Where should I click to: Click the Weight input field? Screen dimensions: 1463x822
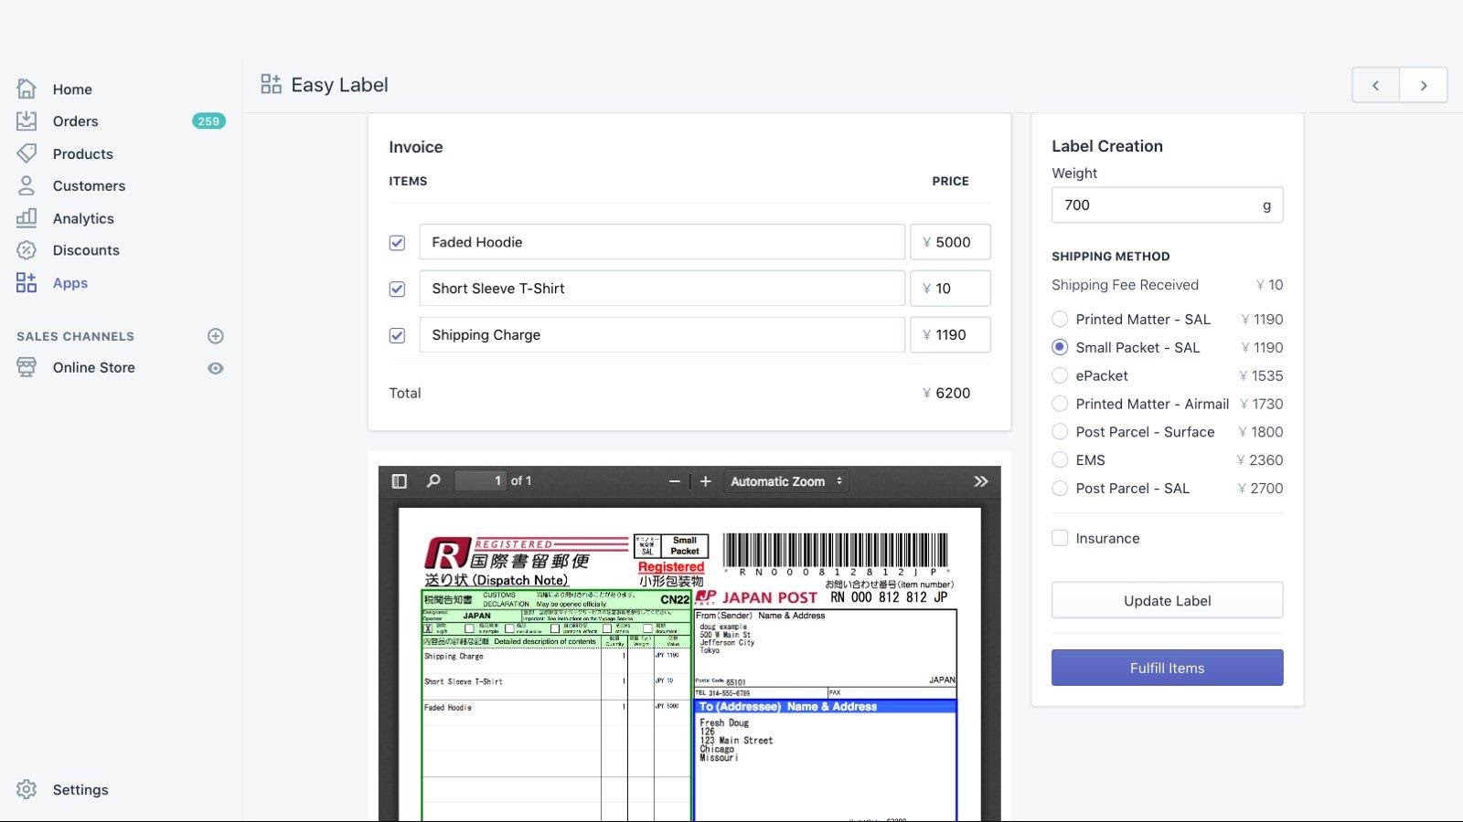point(1156,205)
